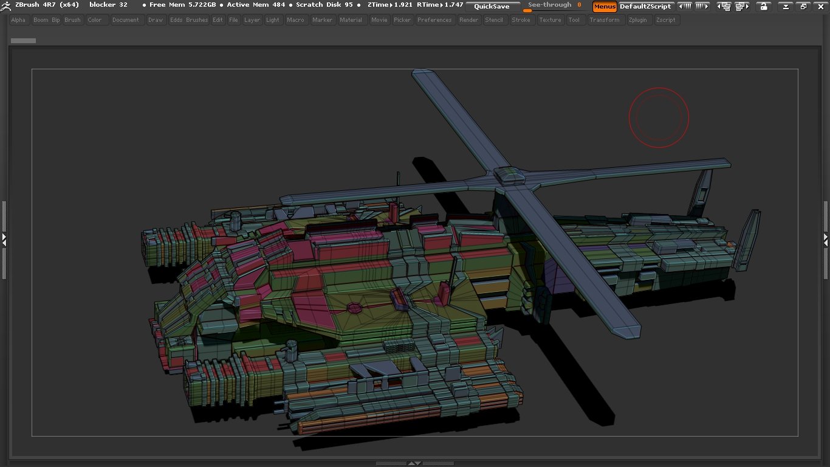Click the restore window icon

[x=803, y=7]
